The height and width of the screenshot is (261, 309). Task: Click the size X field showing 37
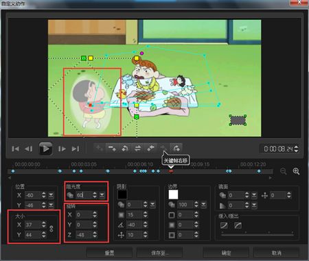pyautogui.click(x=32, y=225)
